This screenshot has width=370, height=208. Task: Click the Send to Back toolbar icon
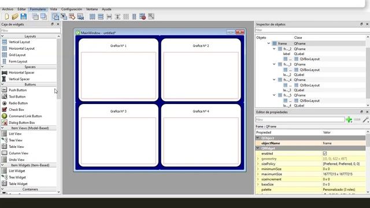coord(35,17)
